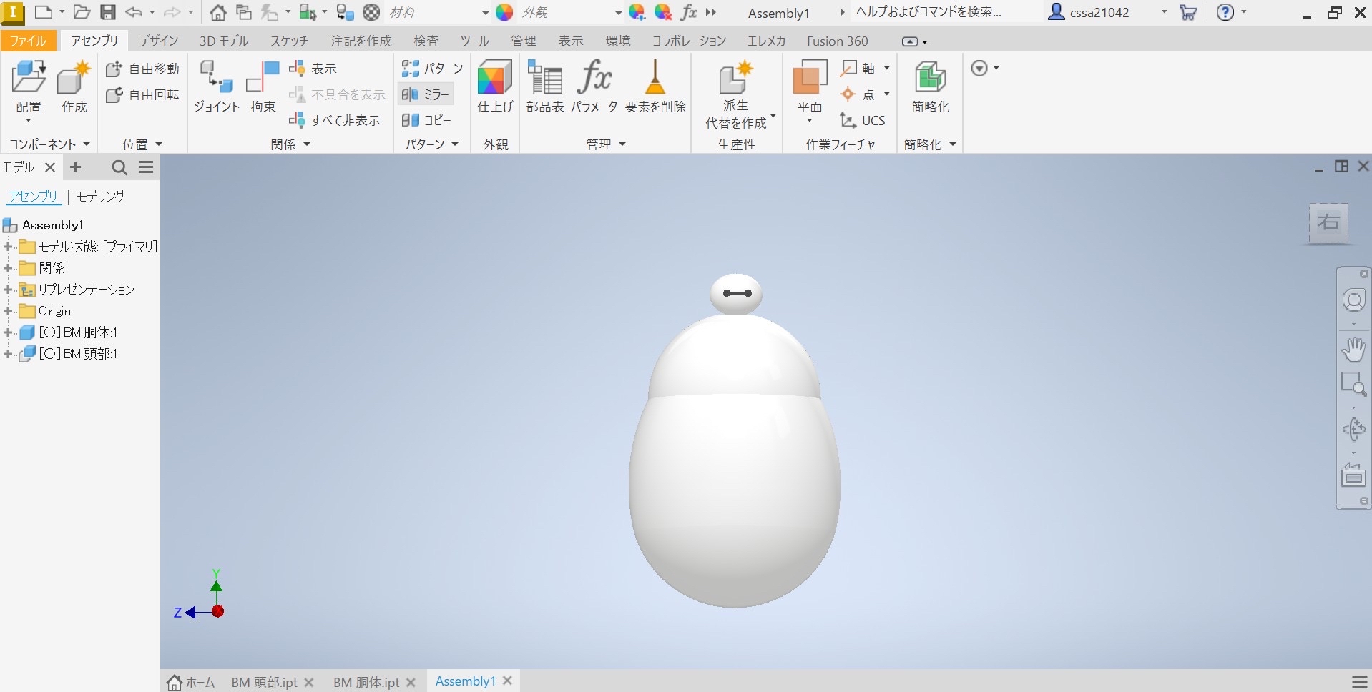This screenshot has width=1372, height=692.
Task: Expand the BM 胴体:1 tree node
Action: [8, 332]
